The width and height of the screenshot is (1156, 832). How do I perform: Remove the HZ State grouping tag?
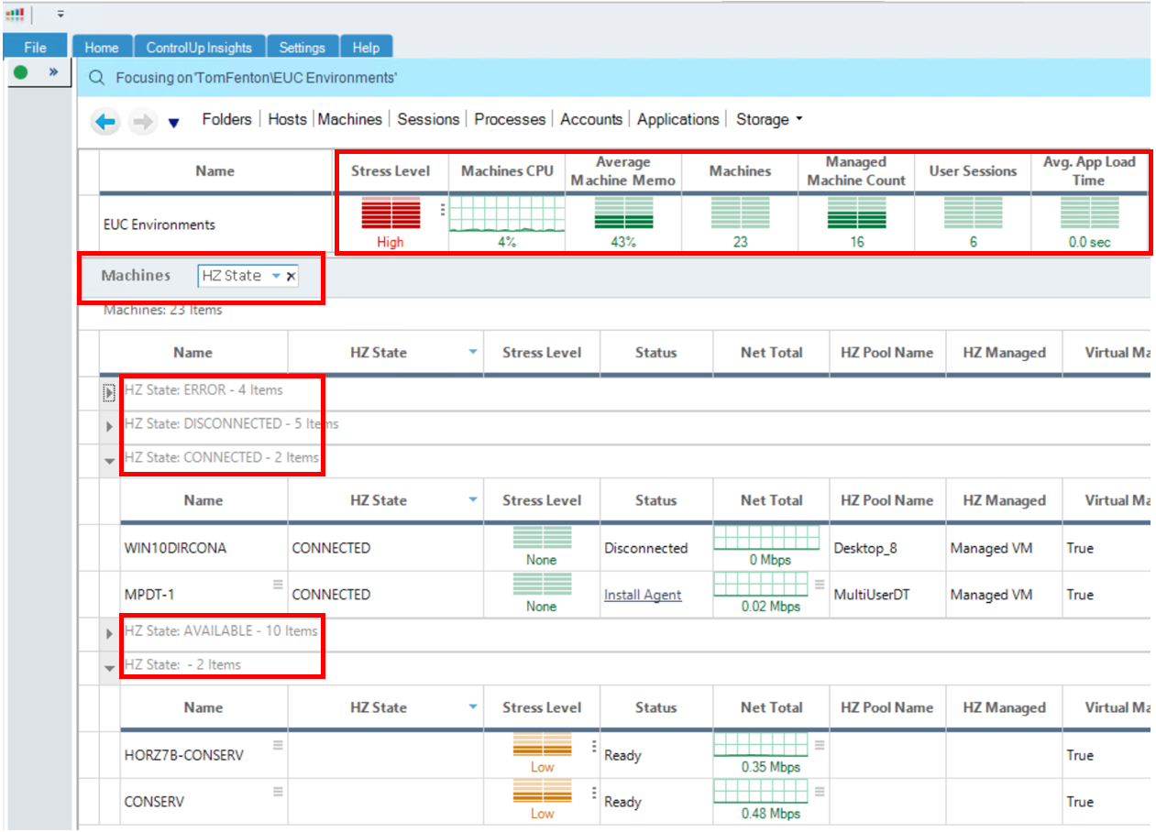[291, 276]
